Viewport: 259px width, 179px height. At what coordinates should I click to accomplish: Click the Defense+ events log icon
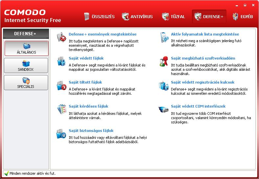coord(61,37)
